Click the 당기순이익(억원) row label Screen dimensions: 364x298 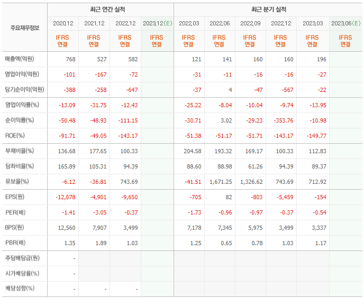[x=25, y=89]
